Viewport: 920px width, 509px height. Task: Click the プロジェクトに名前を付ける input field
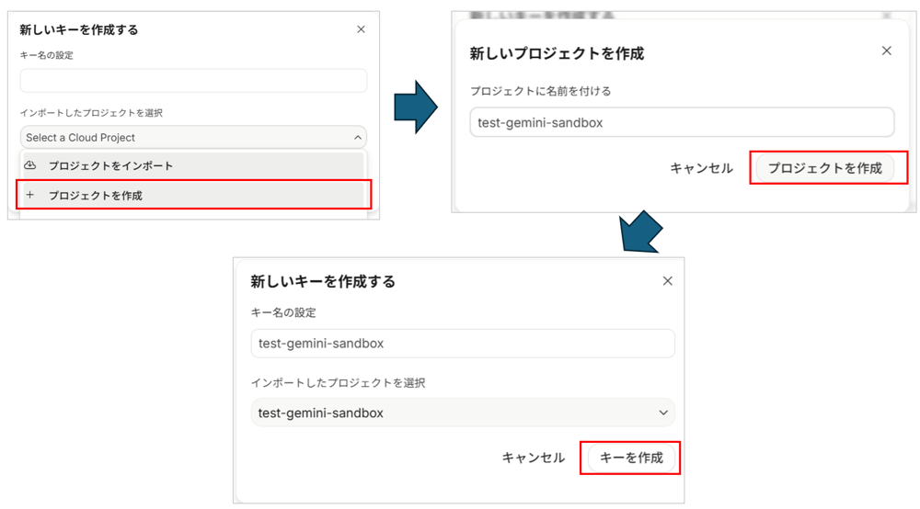click(681, 122)
